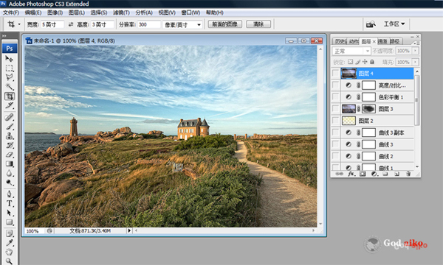Select the Hand tool

[10, 252]
